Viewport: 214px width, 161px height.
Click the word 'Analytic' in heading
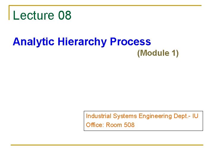point(34,42)
